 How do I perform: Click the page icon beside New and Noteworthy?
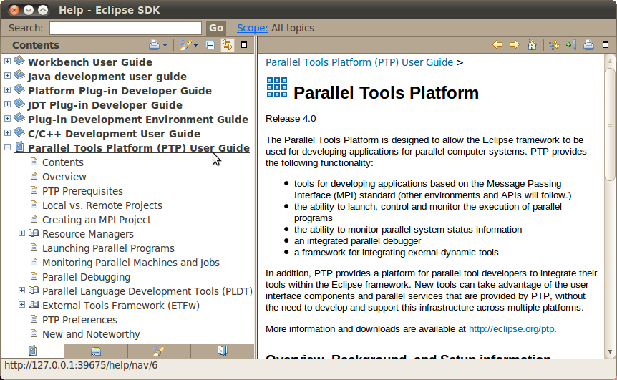[34, 333]
